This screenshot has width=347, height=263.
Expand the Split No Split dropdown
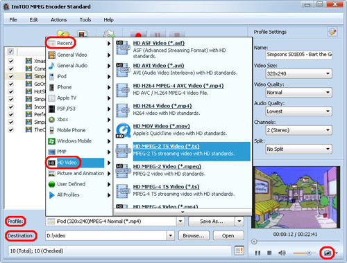[299, 149]
